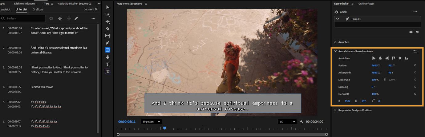
Task: Click the width B value 1577
Action: coord(347,101)
